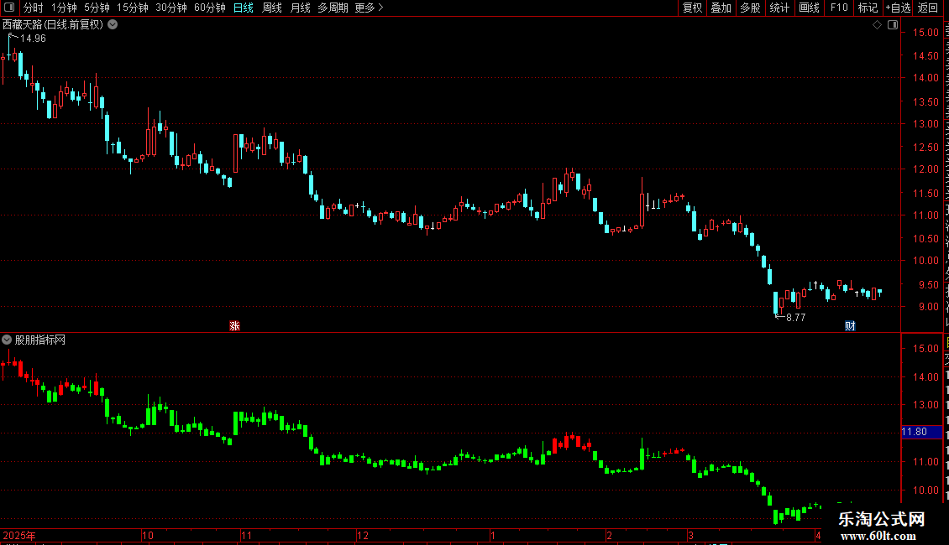
Task: Open the 股朋指标网 indicator dropdown arrow
Action: (7, 340)
